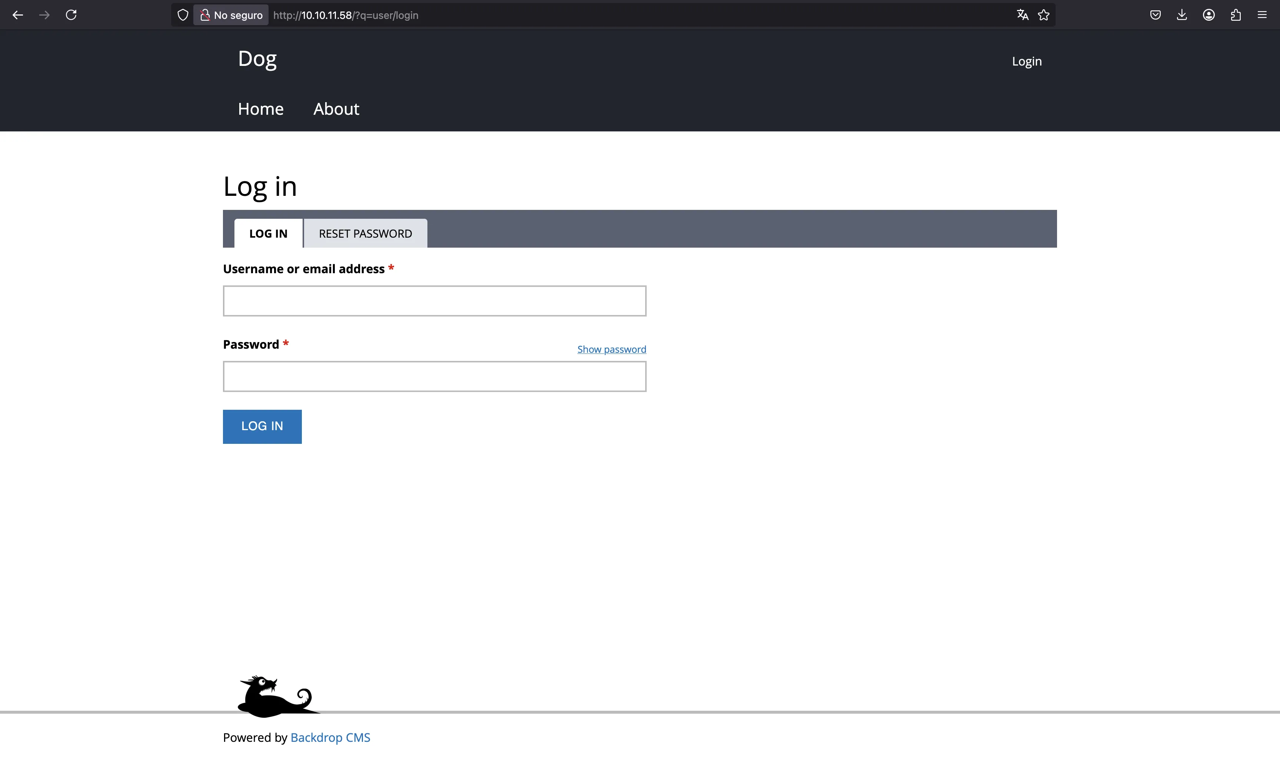Open the extensions puzzle icon

click(1236, 15)
